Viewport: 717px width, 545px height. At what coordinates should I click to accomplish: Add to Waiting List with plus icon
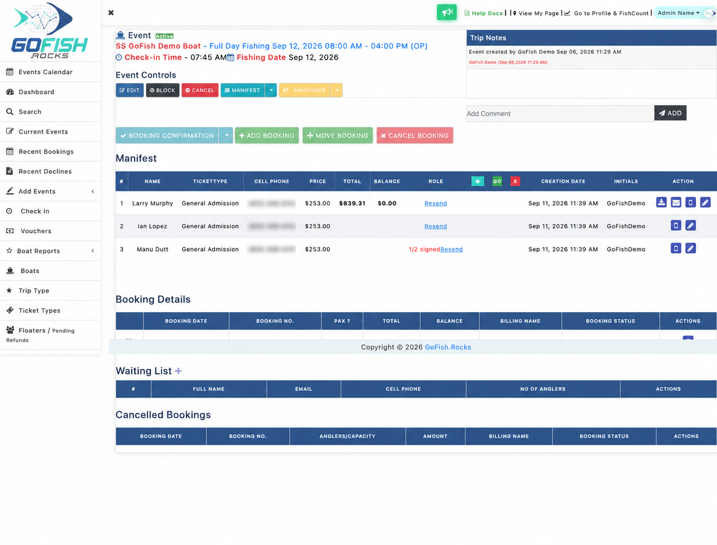tap(179, 371)
